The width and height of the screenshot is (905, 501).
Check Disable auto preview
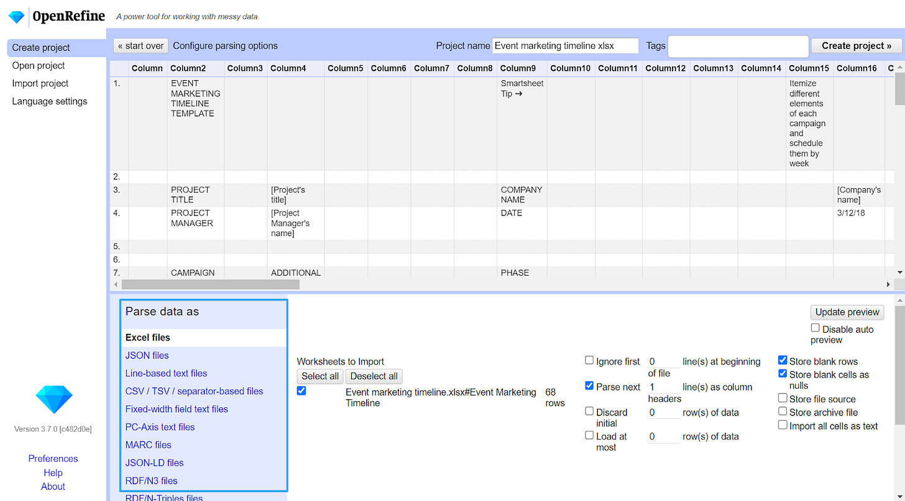pos(815,328)
